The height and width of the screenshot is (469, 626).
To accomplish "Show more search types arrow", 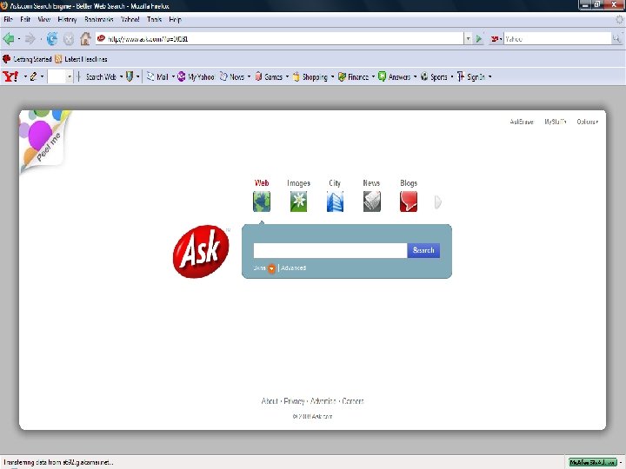I will pyautogui.click(x=438, y=202).
